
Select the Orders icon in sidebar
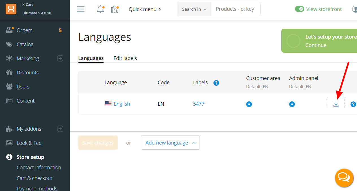(x=10, y=30)
